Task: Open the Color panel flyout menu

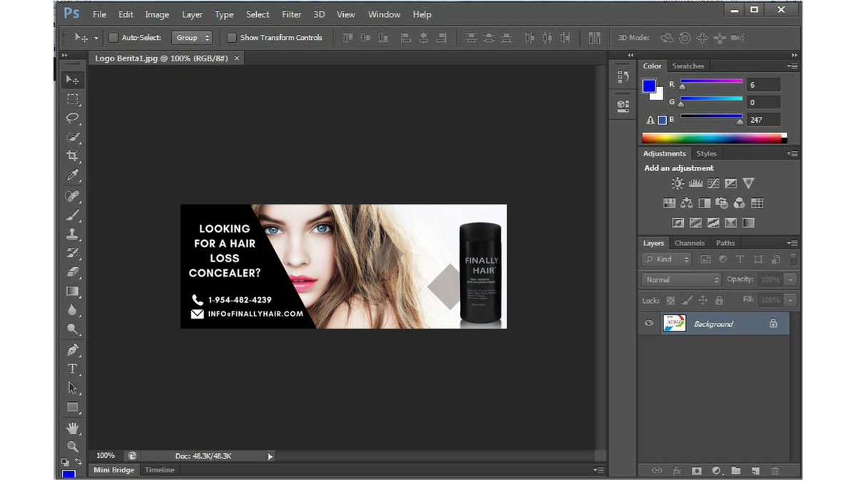Action: click(x=792, y=66)
